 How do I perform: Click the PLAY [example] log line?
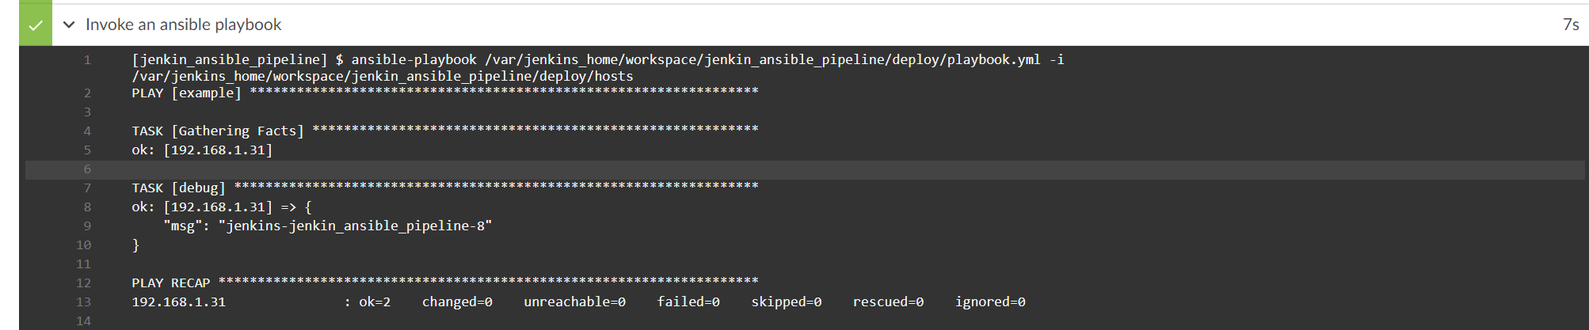point(445,93)
